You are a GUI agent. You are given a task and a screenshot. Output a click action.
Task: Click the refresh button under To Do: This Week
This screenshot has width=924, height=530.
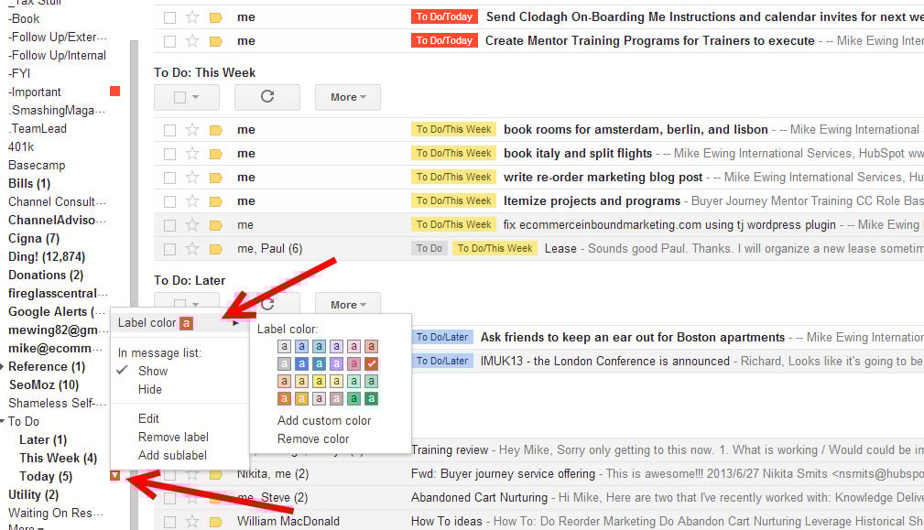pos(267,97)
